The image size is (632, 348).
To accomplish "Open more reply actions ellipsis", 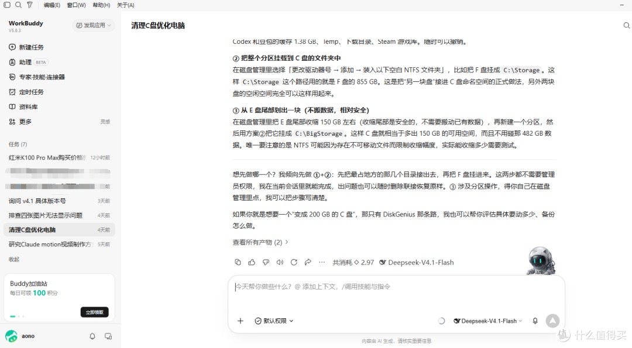I will pyautogui.click(x=322, y=262).
